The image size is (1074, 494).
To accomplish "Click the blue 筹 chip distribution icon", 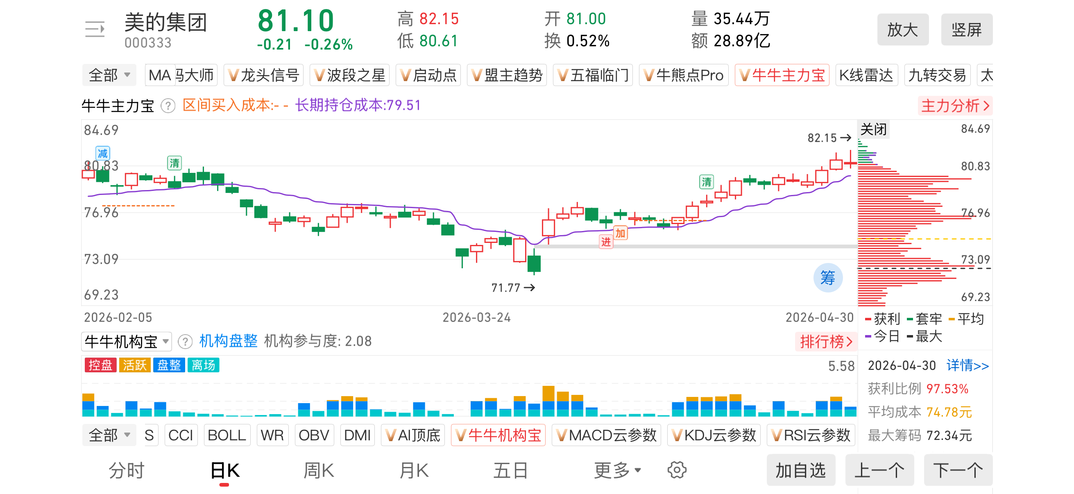I will (x=827, y=278).
